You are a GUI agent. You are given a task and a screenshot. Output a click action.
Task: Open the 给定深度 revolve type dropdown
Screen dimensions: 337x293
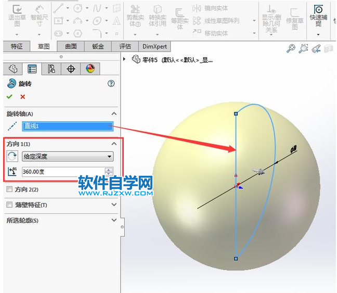pos(68,157)
